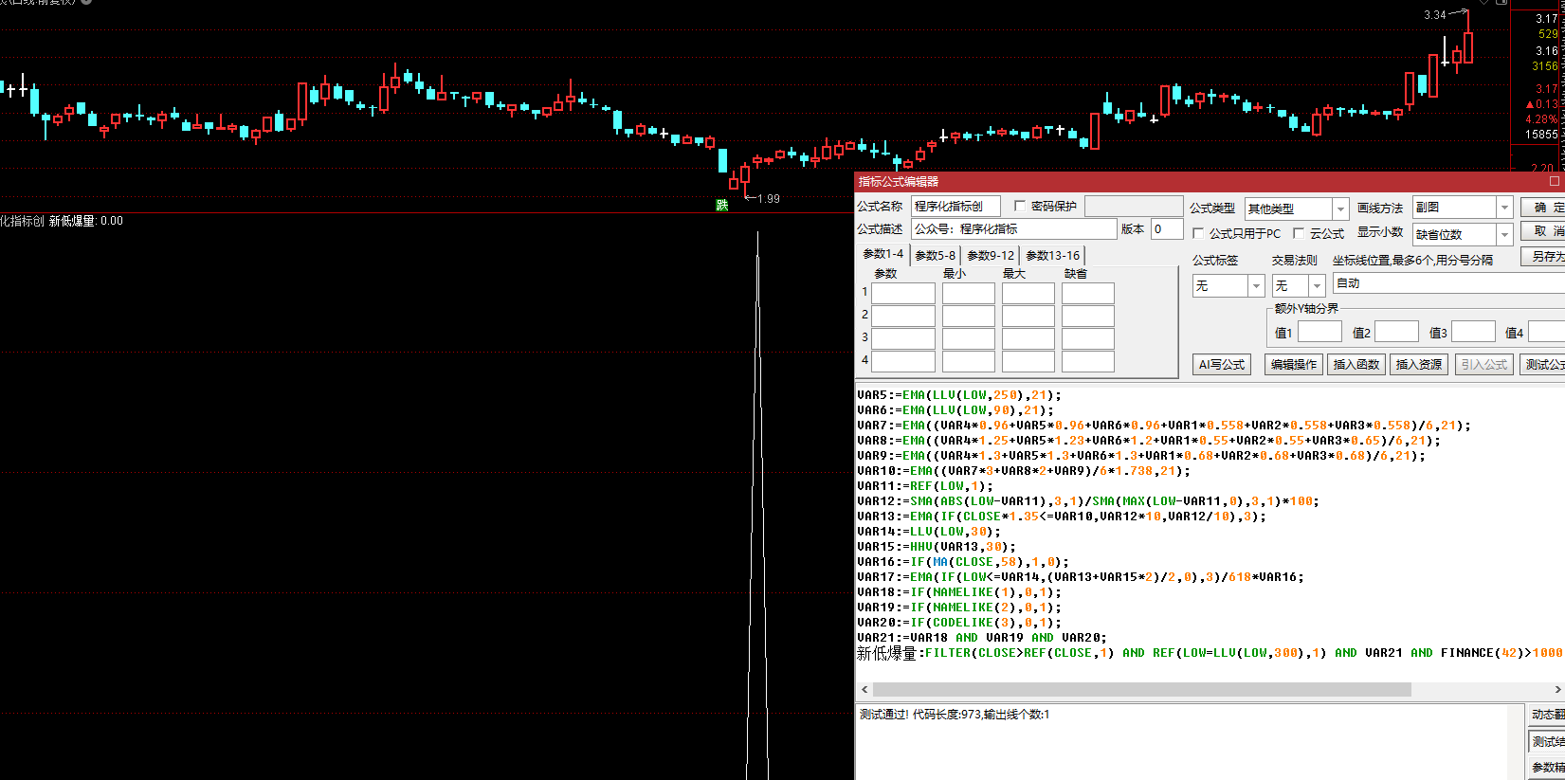Click the 公式名称 input field
Screen dimensions: 1565x780
(x=955, y=207)
